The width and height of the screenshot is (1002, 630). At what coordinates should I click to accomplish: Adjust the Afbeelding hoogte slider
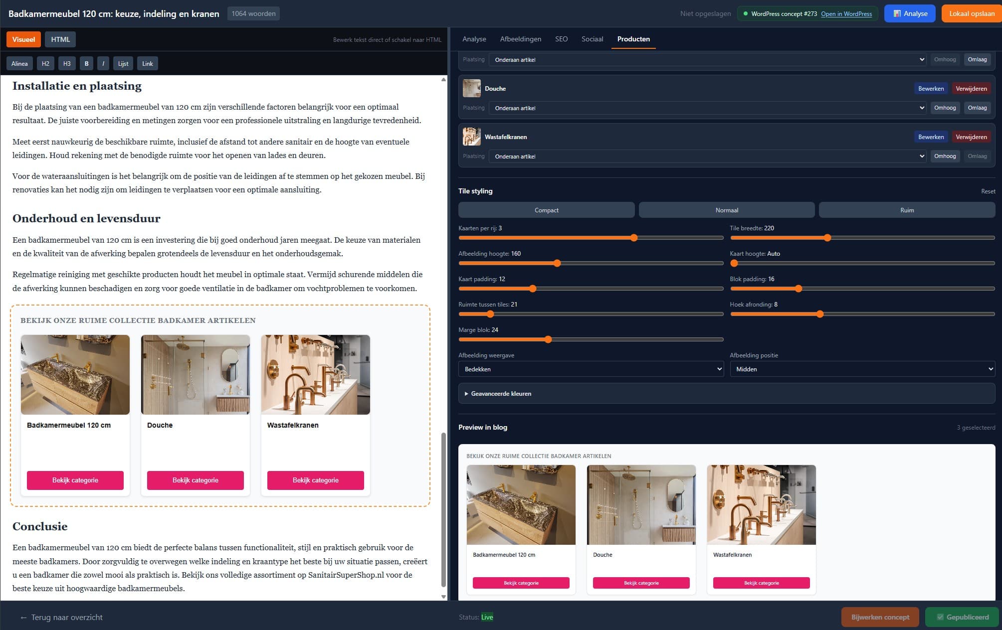[591, 263]
